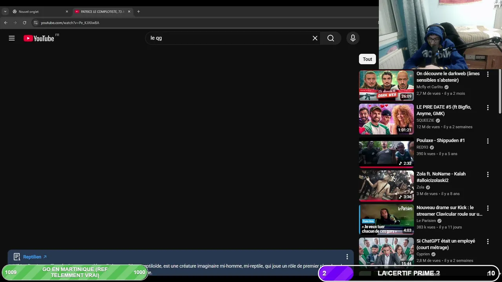Reload the page with the refresh icon

24,23
